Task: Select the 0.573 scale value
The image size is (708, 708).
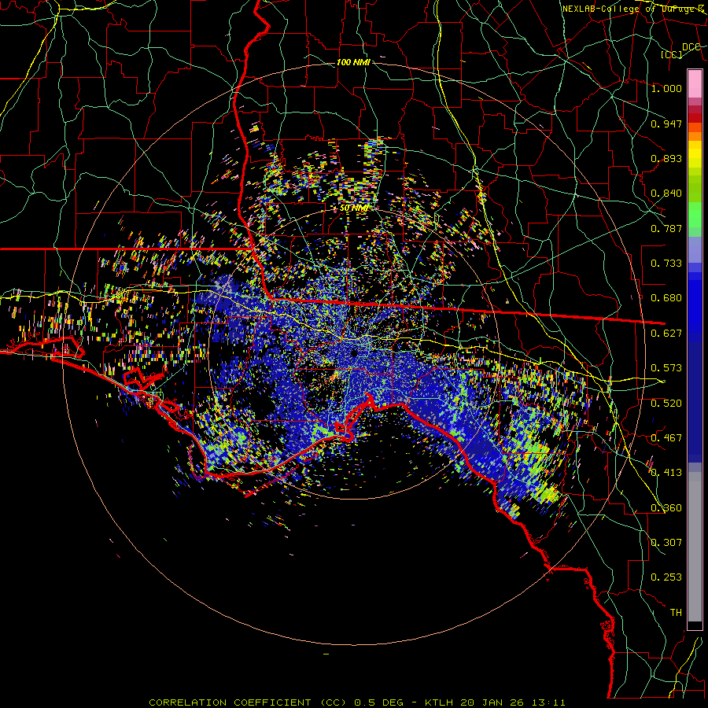Action: [666, 368]
